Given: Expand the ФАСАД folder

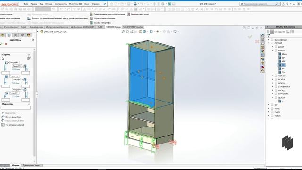Looking at the screenshot, I should [273, 90].
